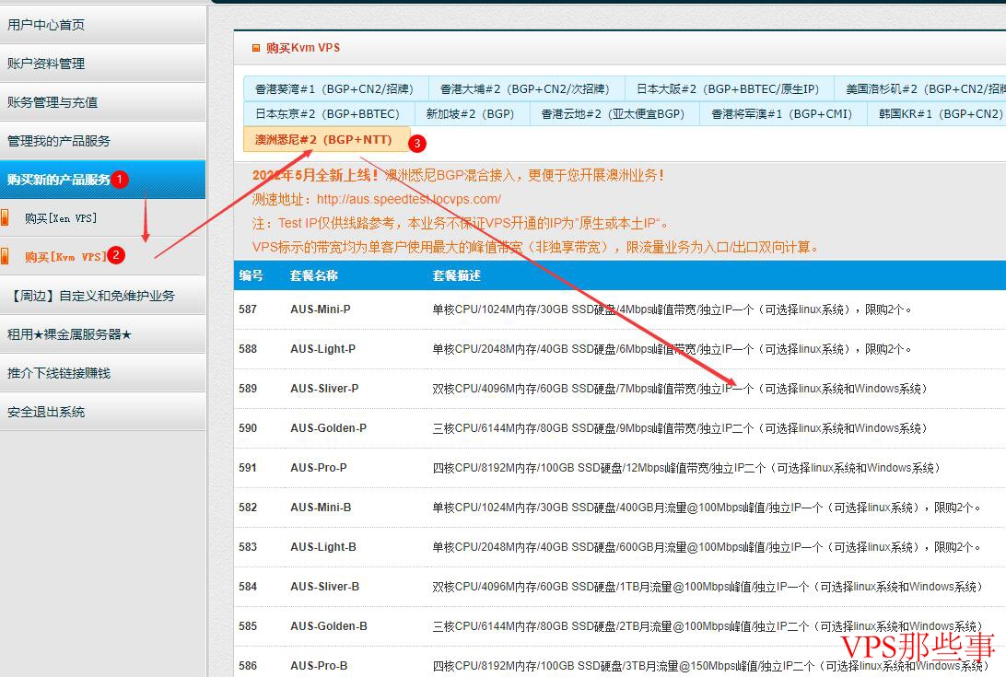The width and height of the screenshot is (1006, 677).
Task: Switch to 香港云地#2 (亚太便宜BGP) tab
Action: point(613,113)
